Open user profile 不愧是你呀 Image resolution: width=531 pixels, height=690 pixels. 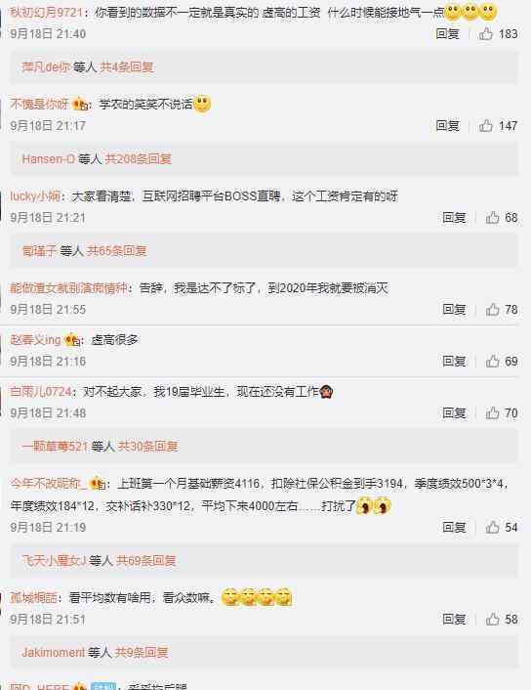[39, 105]
